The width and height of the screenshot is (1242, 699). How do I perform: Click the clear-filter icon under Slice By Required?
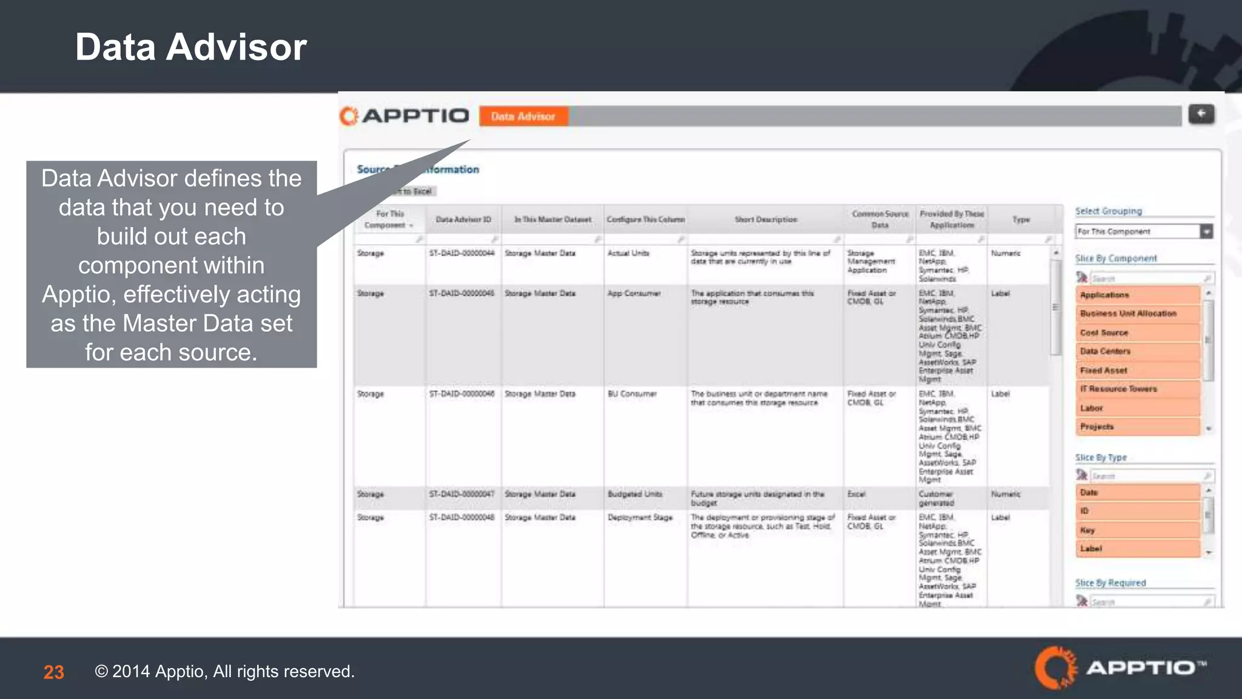[x=1081, y=601]
